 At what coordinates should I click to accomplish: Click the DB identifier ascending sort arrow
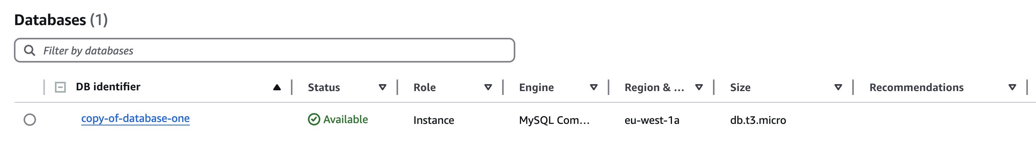click(x=277, y=87)
